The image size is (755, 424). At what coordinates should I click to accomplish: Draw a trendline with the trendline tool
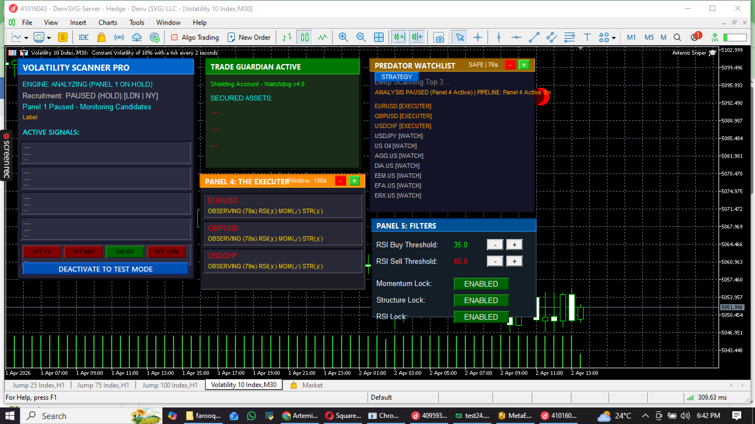coord(534,38)
